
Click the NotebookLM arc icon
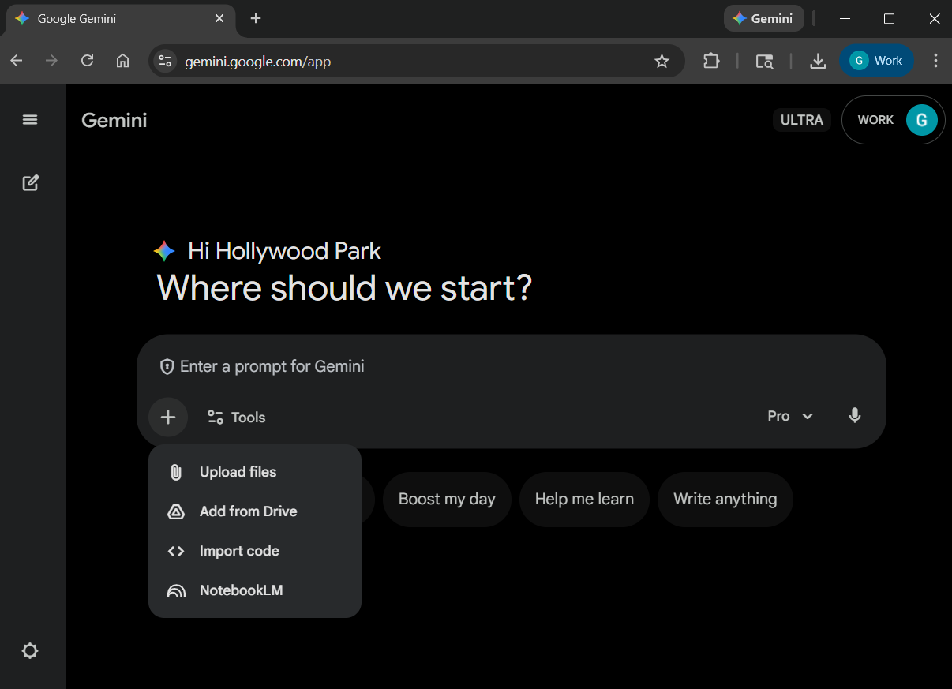pos(176,591)
